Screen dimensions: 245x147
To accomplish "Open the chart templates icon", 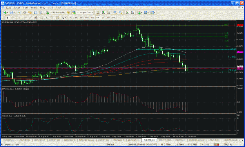I will click(152, 13).
